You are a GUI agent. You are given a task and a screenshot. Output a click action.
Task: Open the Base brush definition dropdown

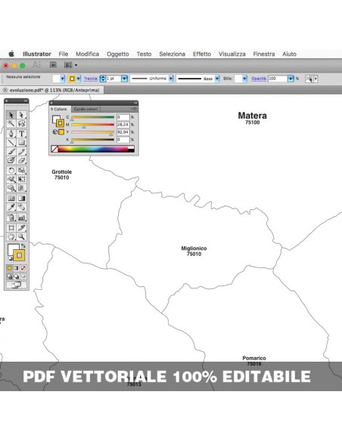pyautogui.click(x=217, y=79)
